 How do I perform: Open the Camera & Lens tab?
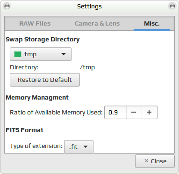[x=97, y=24]
